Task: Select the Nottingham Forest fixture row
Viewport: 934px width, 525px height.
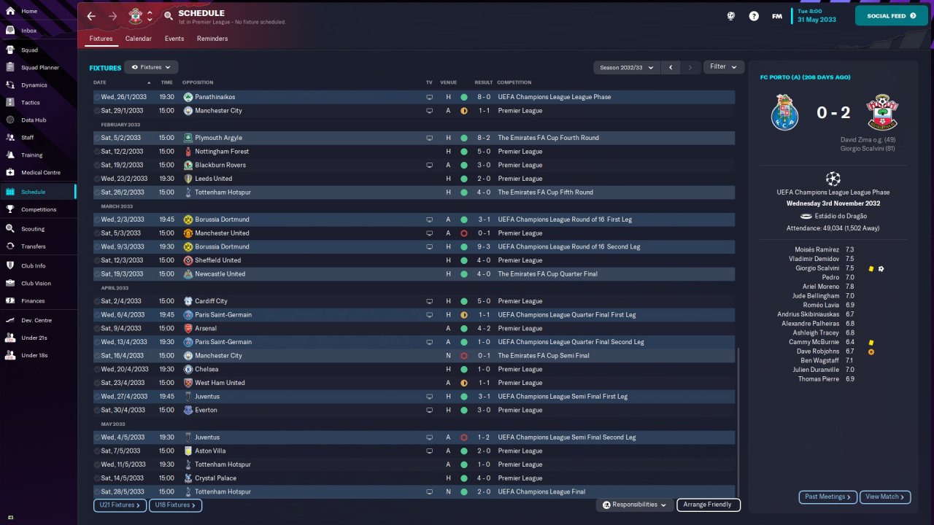Action: tap(414, 152)
